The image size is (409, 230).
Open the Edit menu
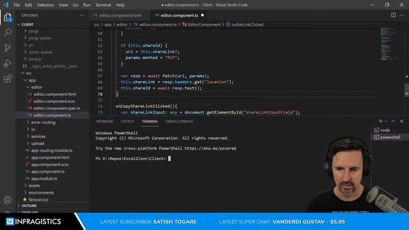tap(28, 5)
